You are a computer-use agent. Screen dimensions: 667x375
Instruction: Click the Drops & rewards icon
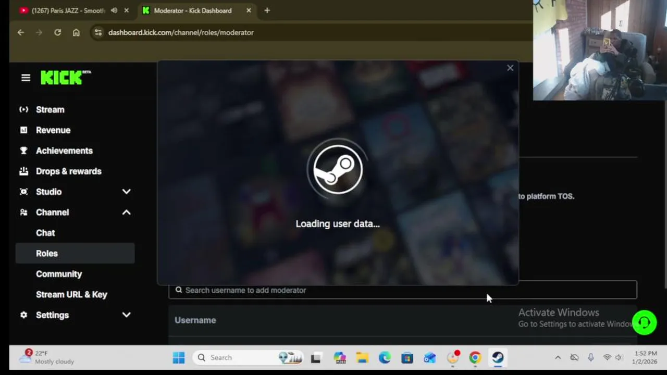coord(23,171)
